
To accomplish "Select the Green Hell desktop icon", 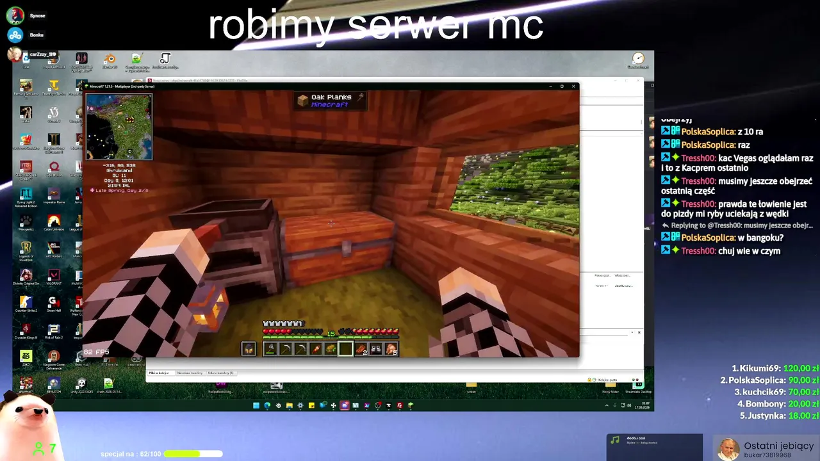I will [x=54, y=303].
